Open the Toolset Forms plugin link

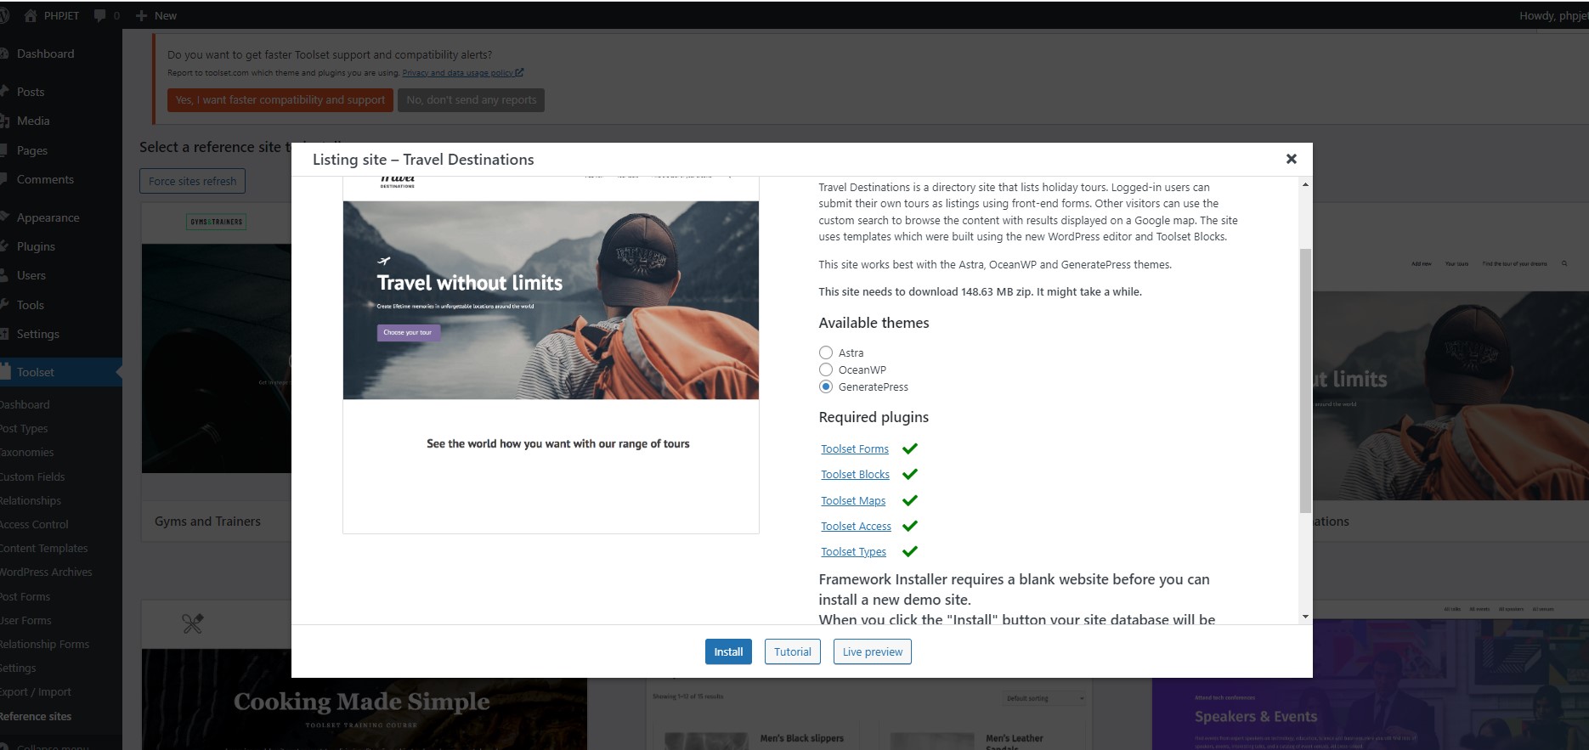pyautogui.click(x=854, y=448)
